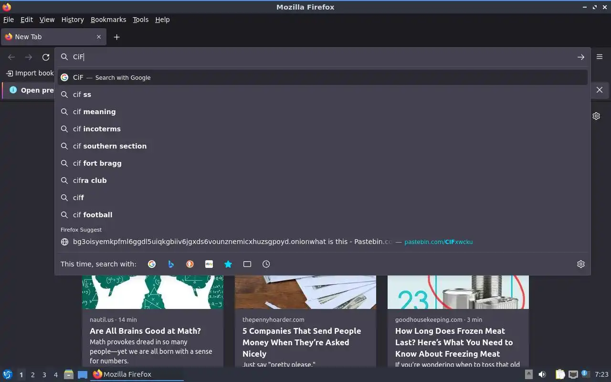Open the network tray icon
This screenshot has width=611, height=382.
coord(573,374)
